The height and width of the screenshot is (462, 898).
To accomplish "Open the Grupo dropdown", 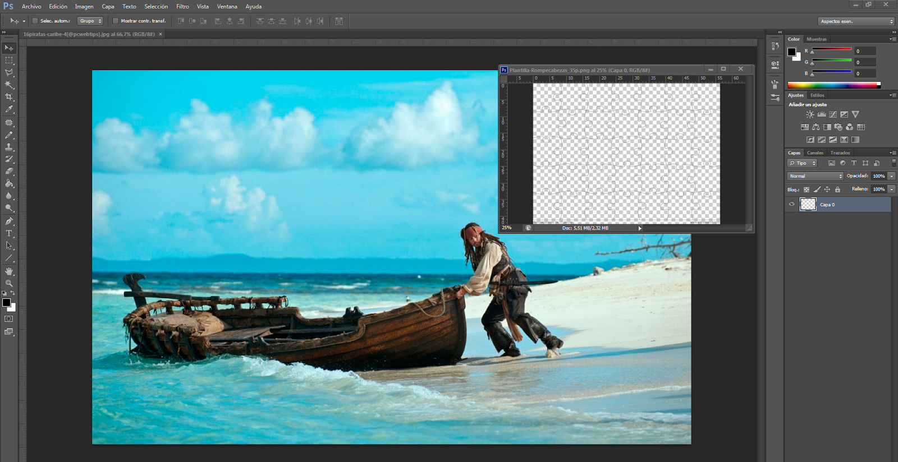I will pyautogui.click(x=90, y=21).
